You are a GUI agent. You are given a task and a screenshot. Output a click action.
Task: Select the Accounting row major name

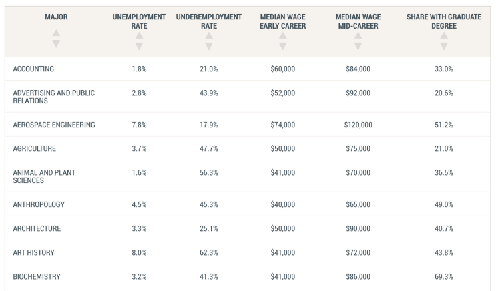(33, 69)
